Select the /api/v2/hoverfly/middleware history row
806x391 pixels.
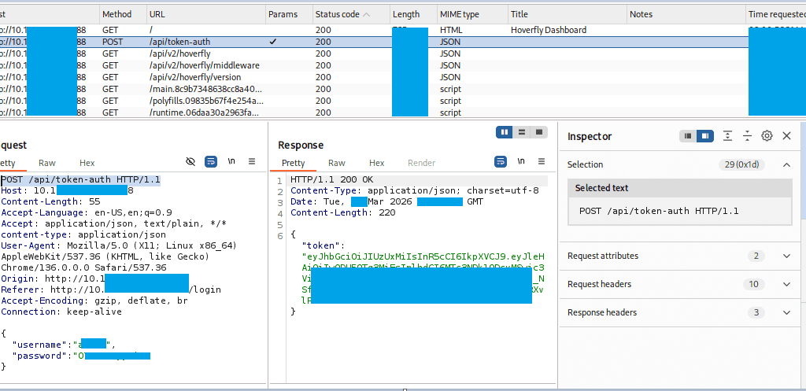[x=194, y=65]
